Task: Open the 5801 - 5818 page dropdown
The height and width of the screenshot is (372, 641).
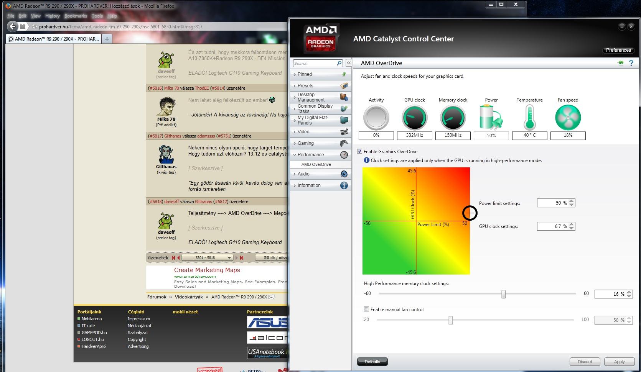Action: point(207,258)
